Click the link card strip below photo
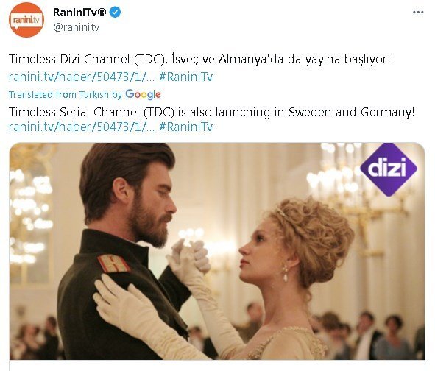The height and width of the screenshot is (371, 435). pos(217,365)
